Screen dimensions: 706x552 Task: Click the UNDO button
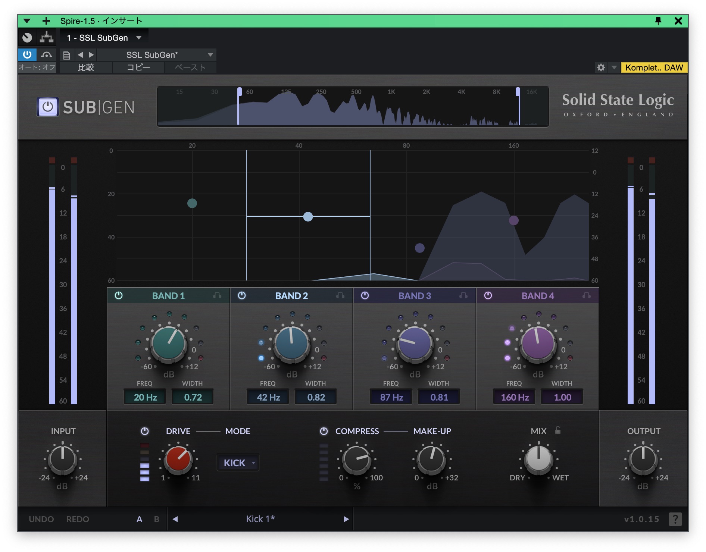41,519
